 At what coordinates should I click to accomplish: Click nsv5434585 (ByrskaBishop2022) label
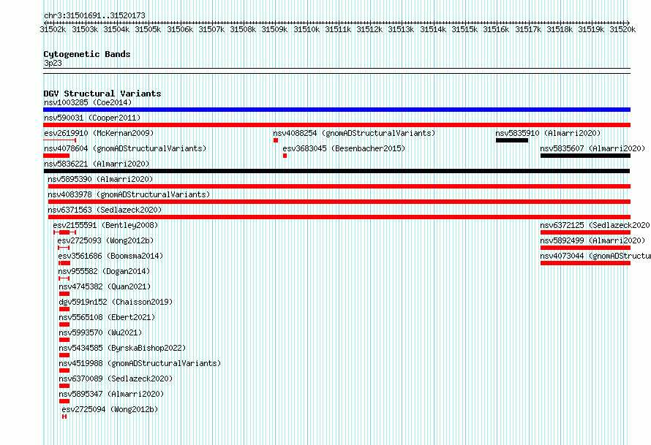click(x=122, y=348)
